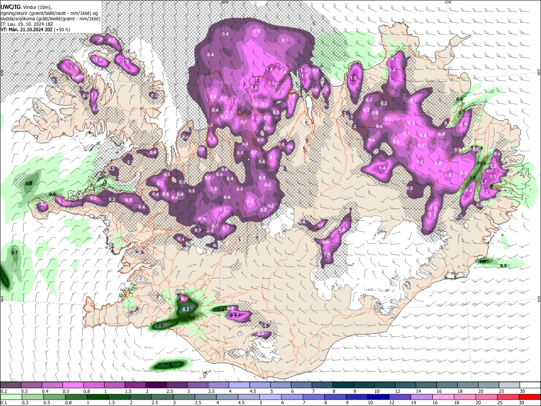
Task: Select the snow scale 0.2 dark purple swatch
Action: 11,385
